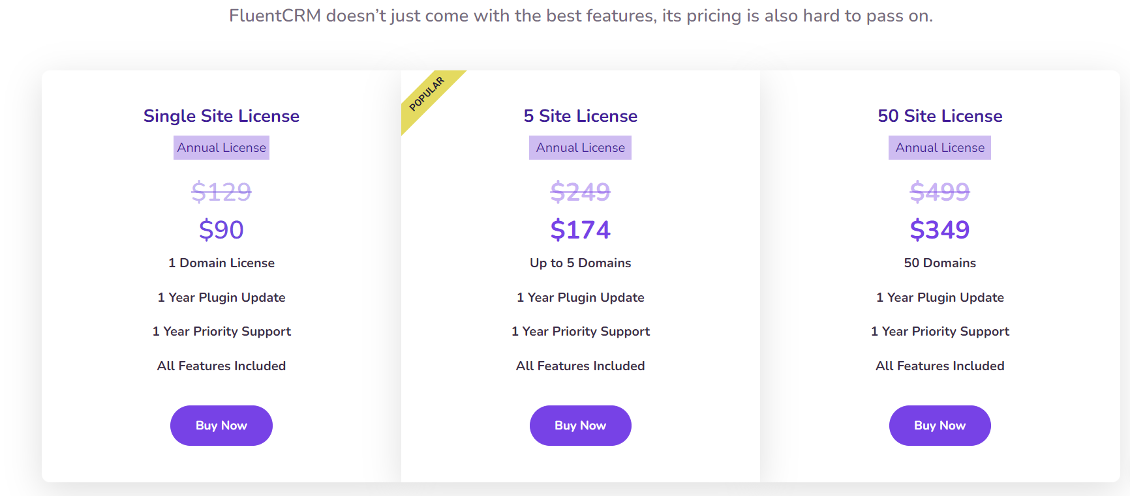Click Buy Now for Single Site License
The width and height of the screenshot is (1130, 496).
[x=221, y=426]
